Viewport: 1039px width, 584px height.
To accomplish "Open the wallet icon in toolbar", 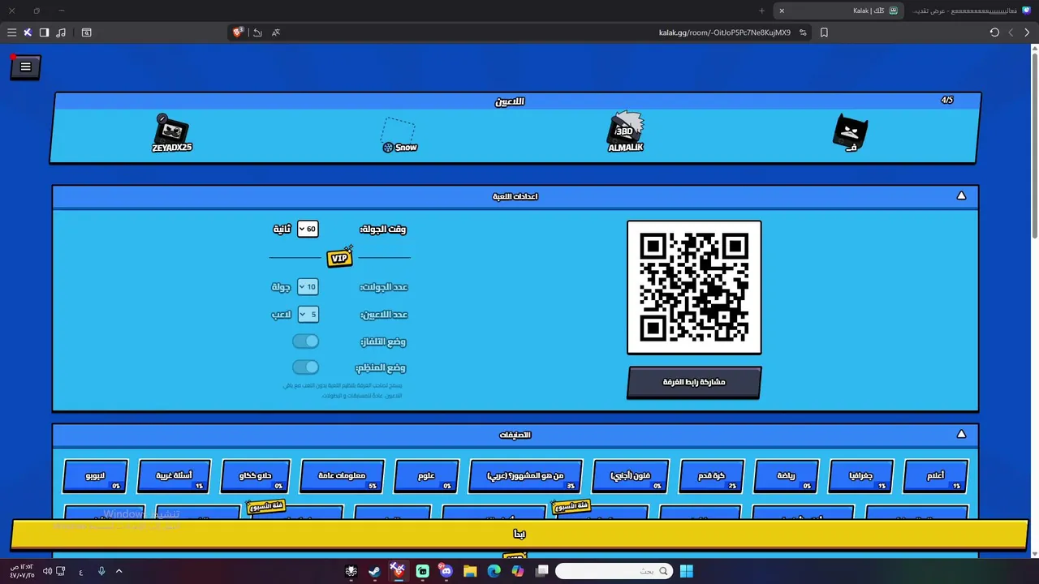I will (x=87, y=32).
